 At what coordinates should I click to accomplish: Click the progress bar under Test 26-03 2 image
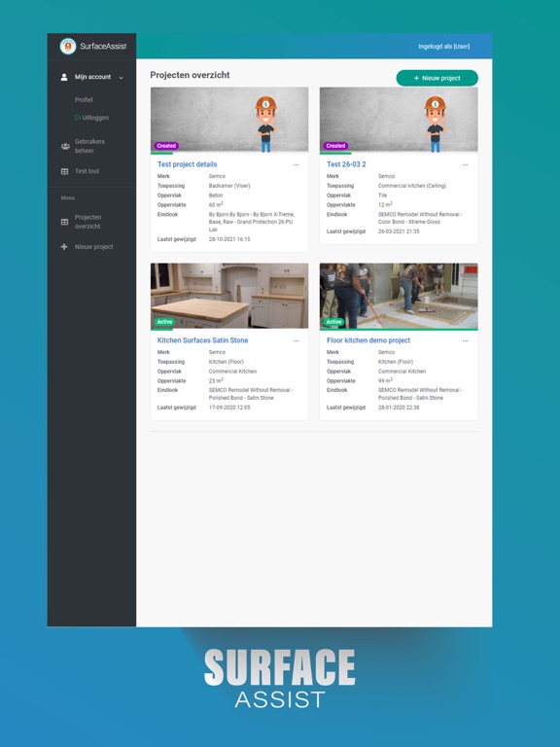point(335,154)
